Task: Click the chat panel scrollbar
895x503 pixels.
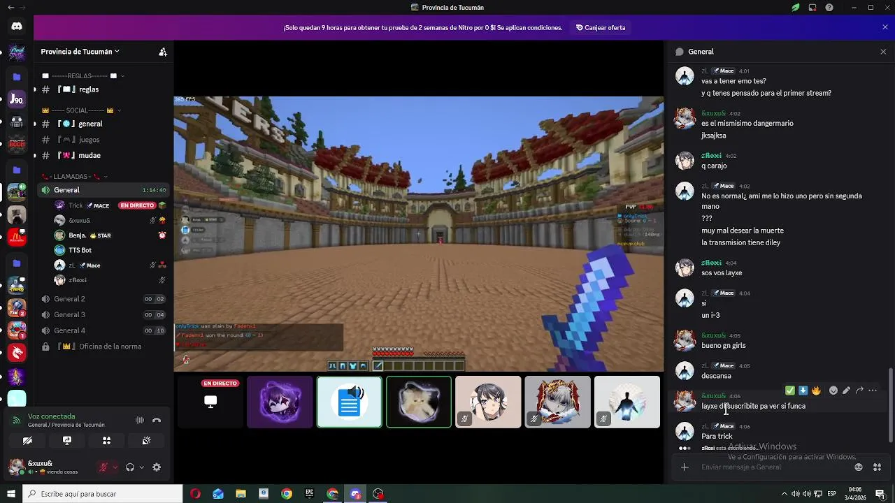Action: click(x=890, y=405)
